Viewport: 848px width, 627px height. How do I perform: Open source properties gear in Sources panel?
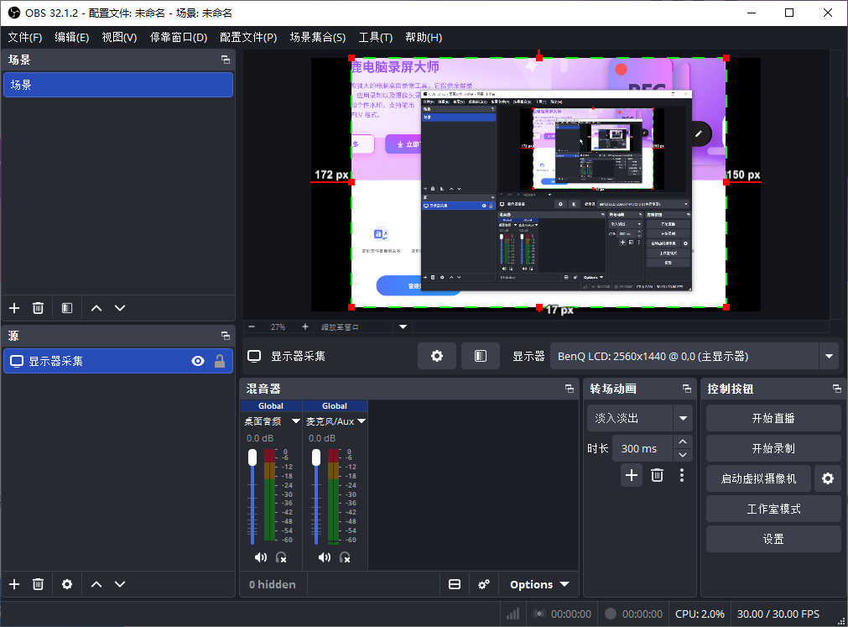(67, 584)
